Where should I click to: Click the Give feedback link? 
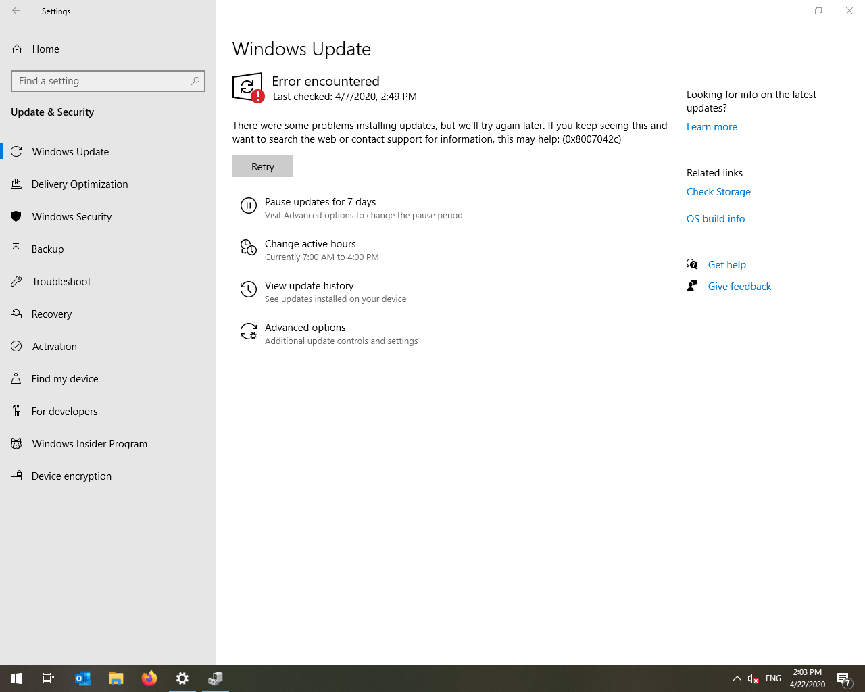(739, 287)
